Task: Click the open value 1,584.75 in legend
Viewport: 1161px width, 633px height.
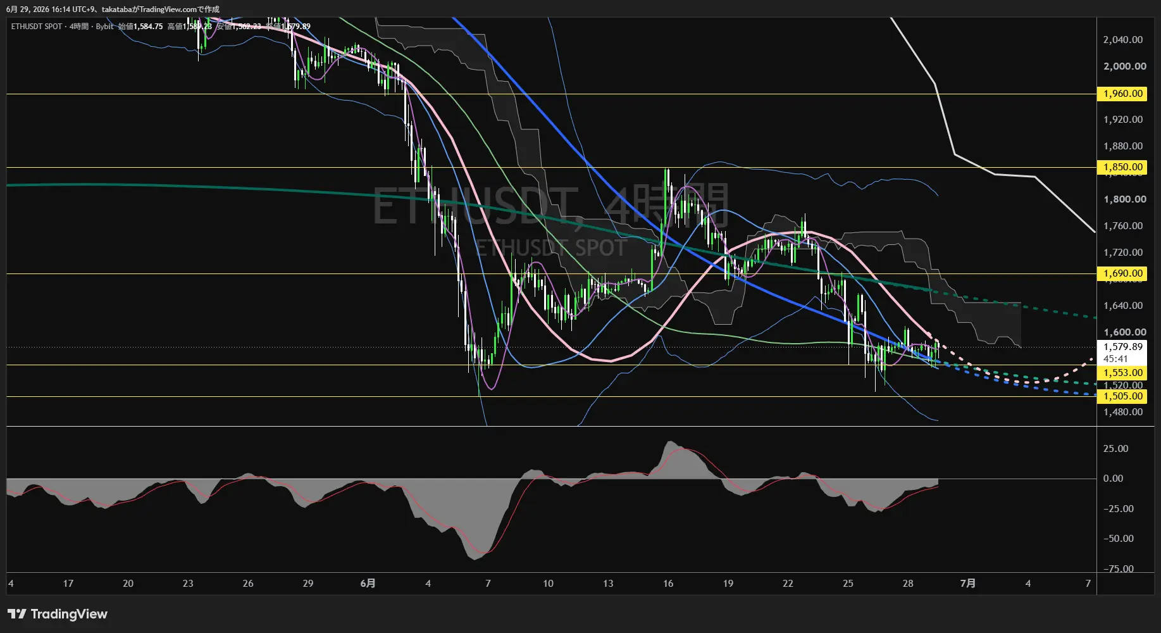Action: [x=148, y=27]
